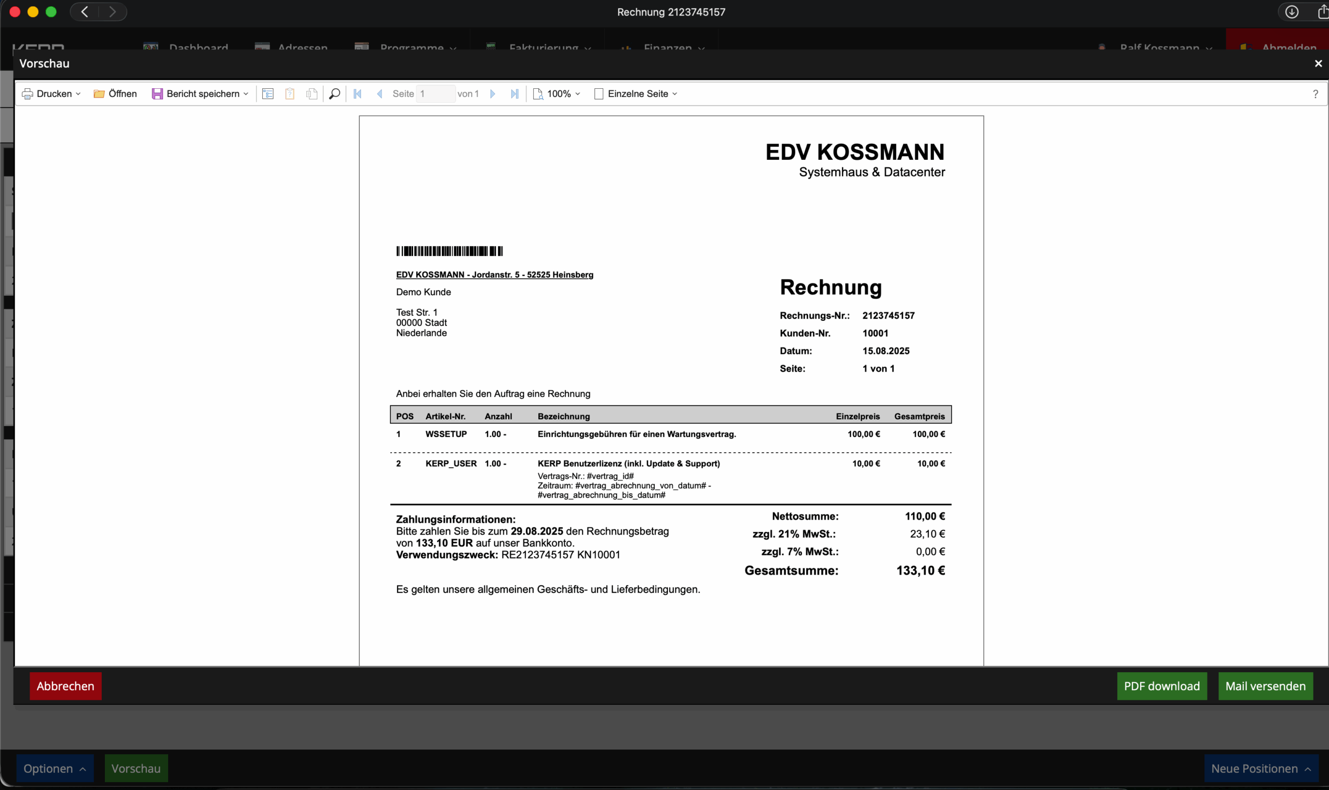Click the download icon in title bar
1329x790 pixels.
(x=1292, y=12)
